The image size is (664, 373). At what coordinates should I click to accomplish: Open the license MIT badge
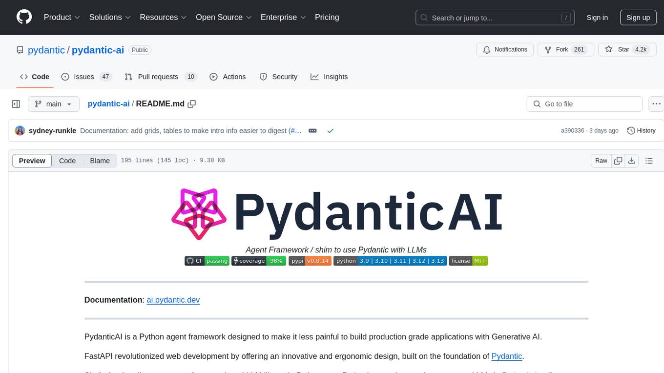coord(468,261)
